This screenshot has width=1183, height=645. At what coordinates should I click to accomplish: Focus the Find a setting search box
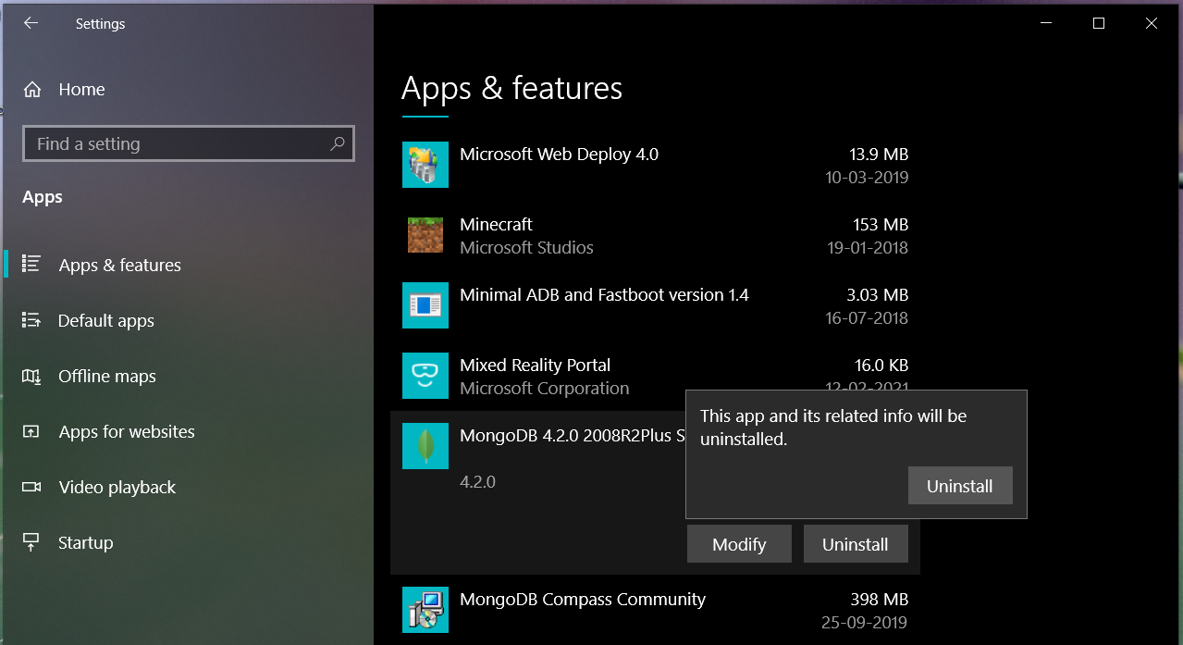pos(189,143)
